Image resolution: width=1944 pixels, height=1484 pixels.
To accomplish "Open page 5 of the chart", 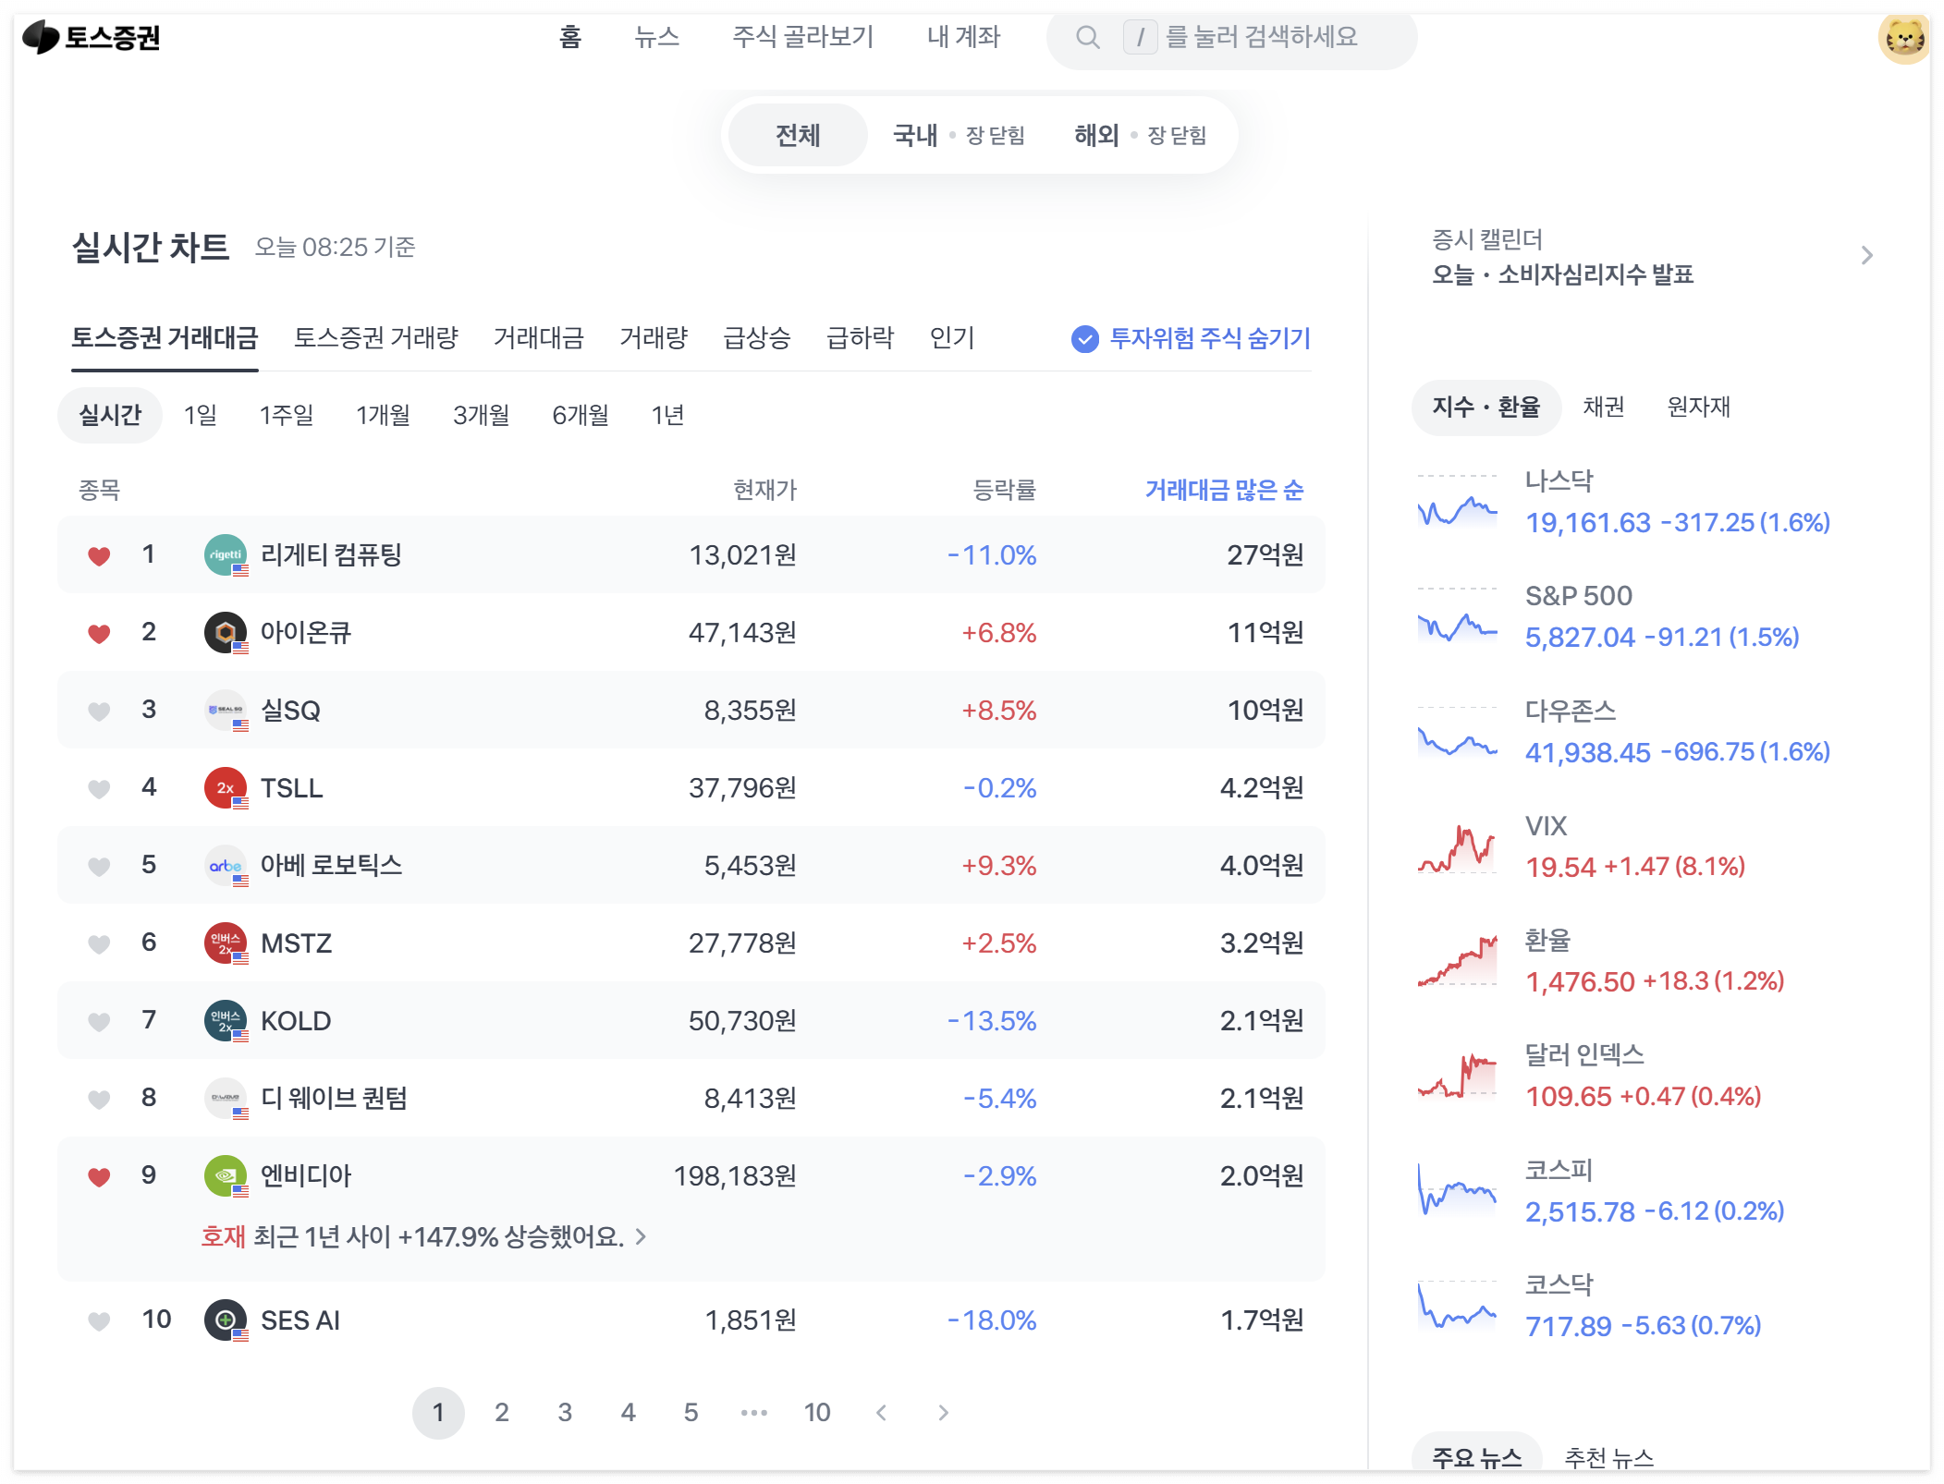I will tap(691, 1412).
